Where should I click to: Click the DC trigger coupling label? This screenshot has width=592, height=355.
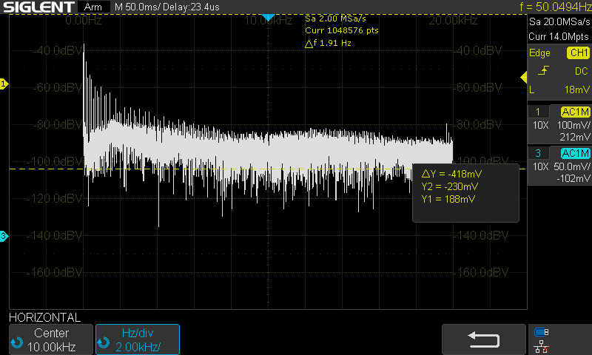click(582, 71)
